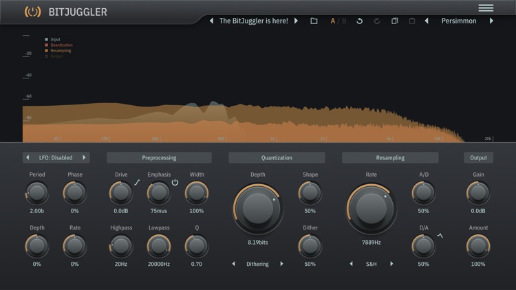Screen dimensions: 516x290
Task: Go to the next preset arrow
Action: (296, 21)
